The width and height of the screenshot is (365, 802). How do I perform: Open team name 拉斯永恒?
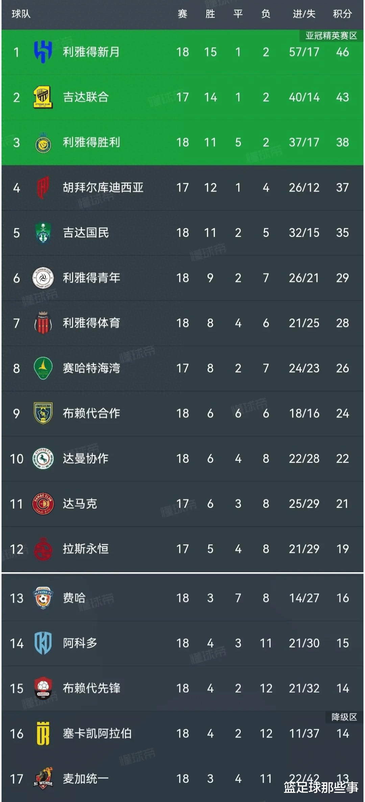(x=86, y=549)
